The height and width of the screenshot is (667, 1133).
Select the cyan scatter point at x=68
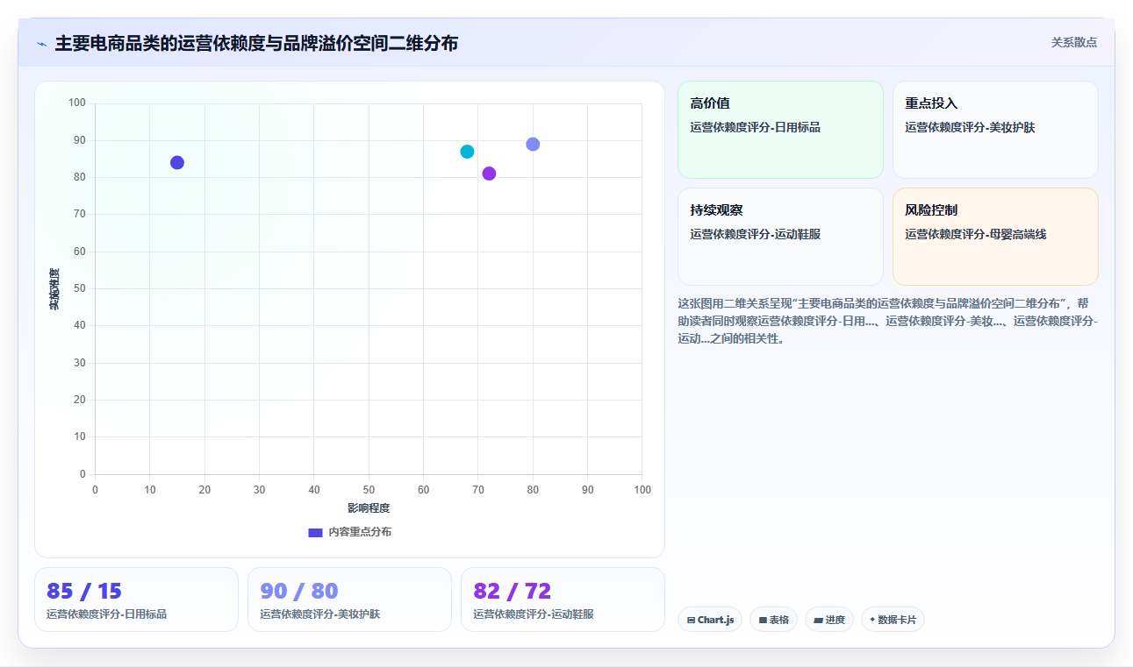[467, 152]
